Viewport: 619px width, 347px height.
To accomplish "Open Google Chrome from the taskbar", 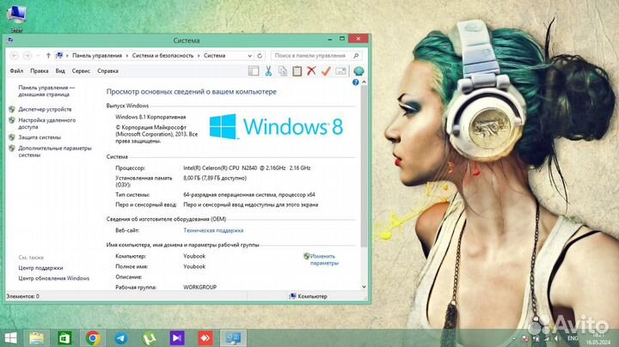I will click(x=93, y=338).
